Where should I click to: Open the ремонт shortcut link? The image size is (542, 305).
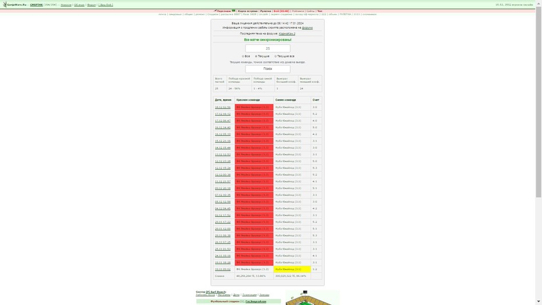click(200, 15)
